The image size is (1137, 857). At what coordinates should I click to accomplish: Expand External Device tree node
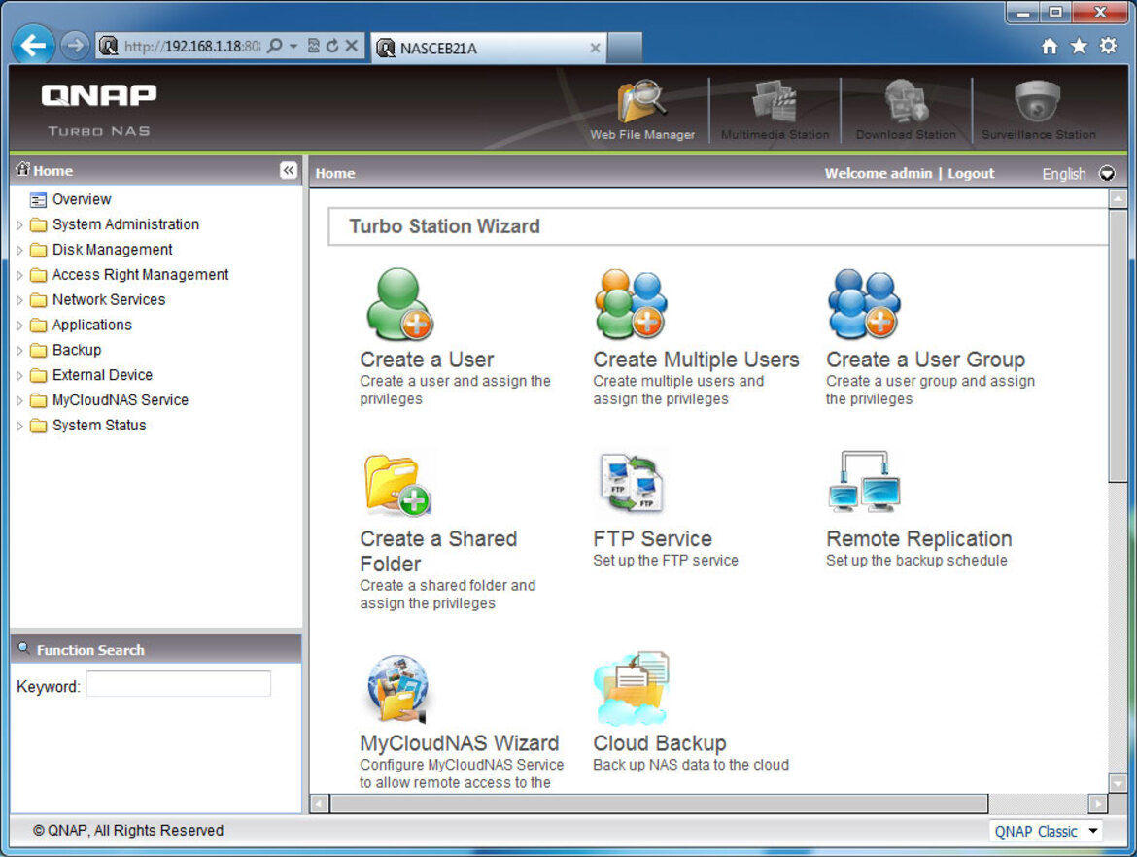(19, 376)
